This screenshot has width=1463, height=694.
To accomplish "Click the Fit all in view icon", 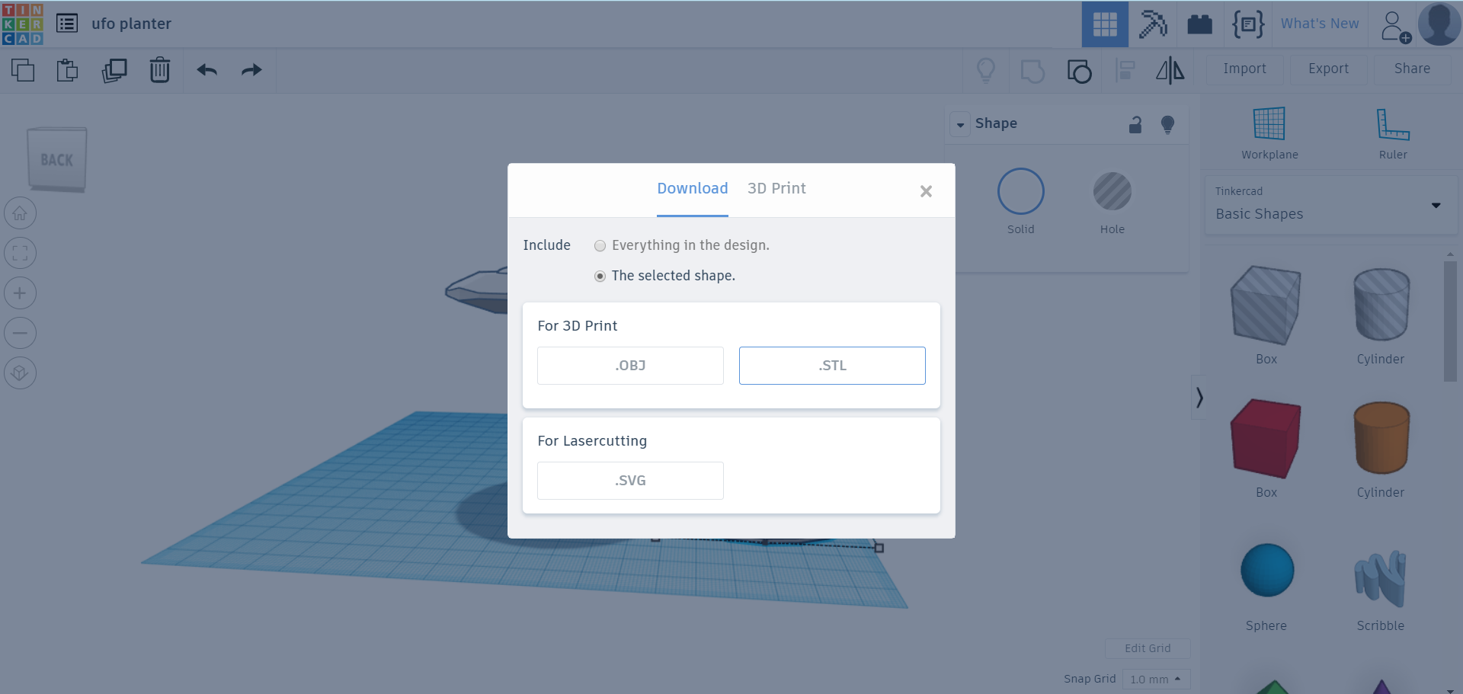I will click(x=20, y=253).
